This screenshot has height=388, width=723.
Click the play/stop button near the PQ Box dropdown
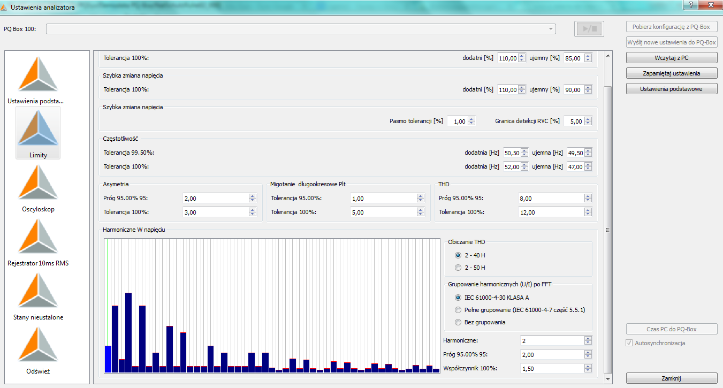(589, 29)
